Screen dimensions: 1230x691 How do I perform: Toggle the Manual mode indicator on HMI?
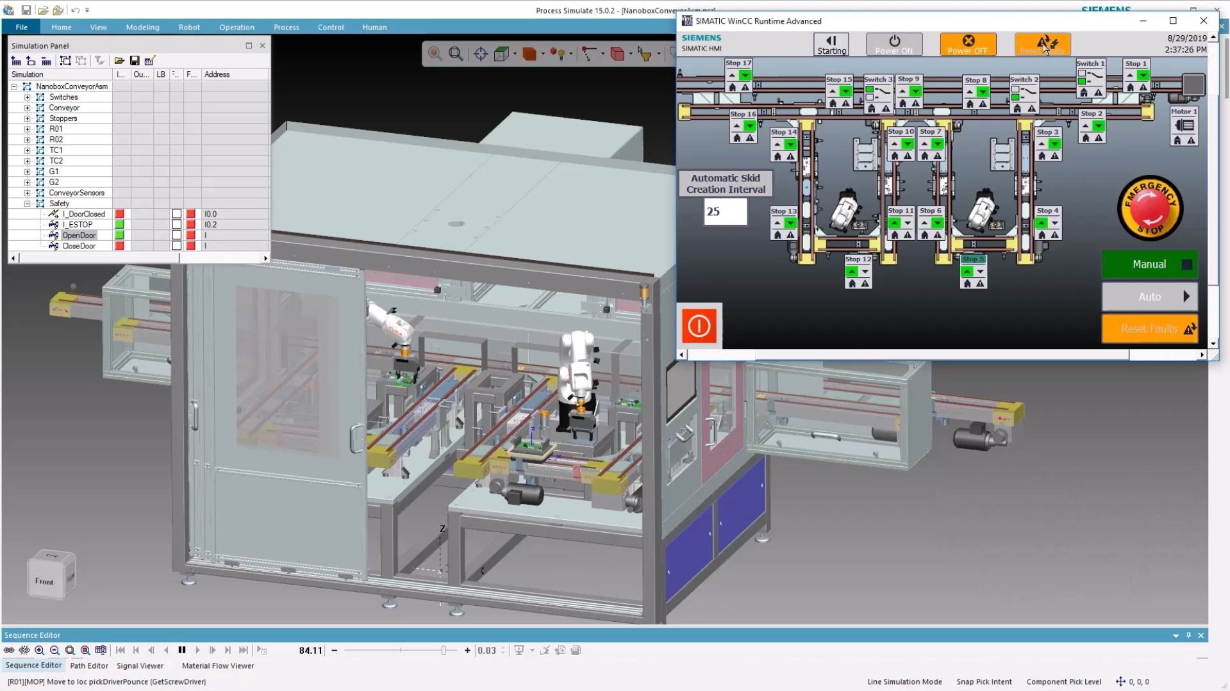click(1187, 264)
